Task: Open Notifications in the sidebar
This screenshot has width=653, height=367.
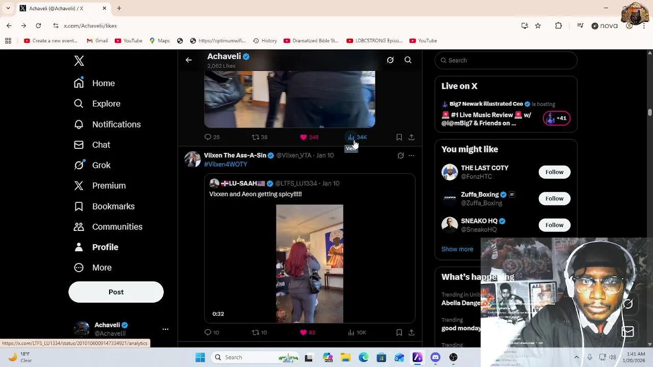Action: (107, 124)
